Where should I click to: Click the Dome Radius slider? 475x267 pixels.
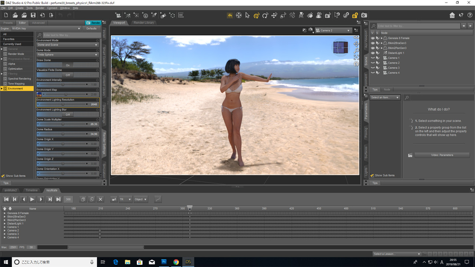click(x=63, y=134)
